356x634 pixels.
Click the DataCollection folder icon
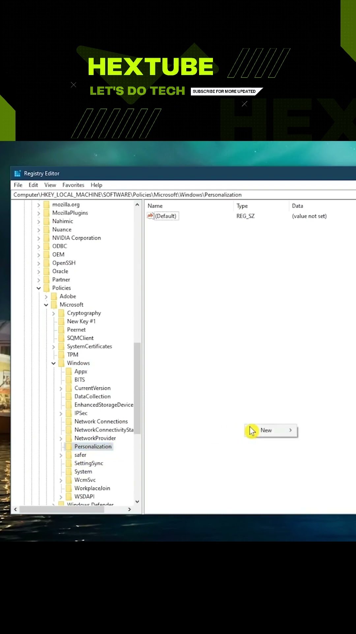coord(69,396)
